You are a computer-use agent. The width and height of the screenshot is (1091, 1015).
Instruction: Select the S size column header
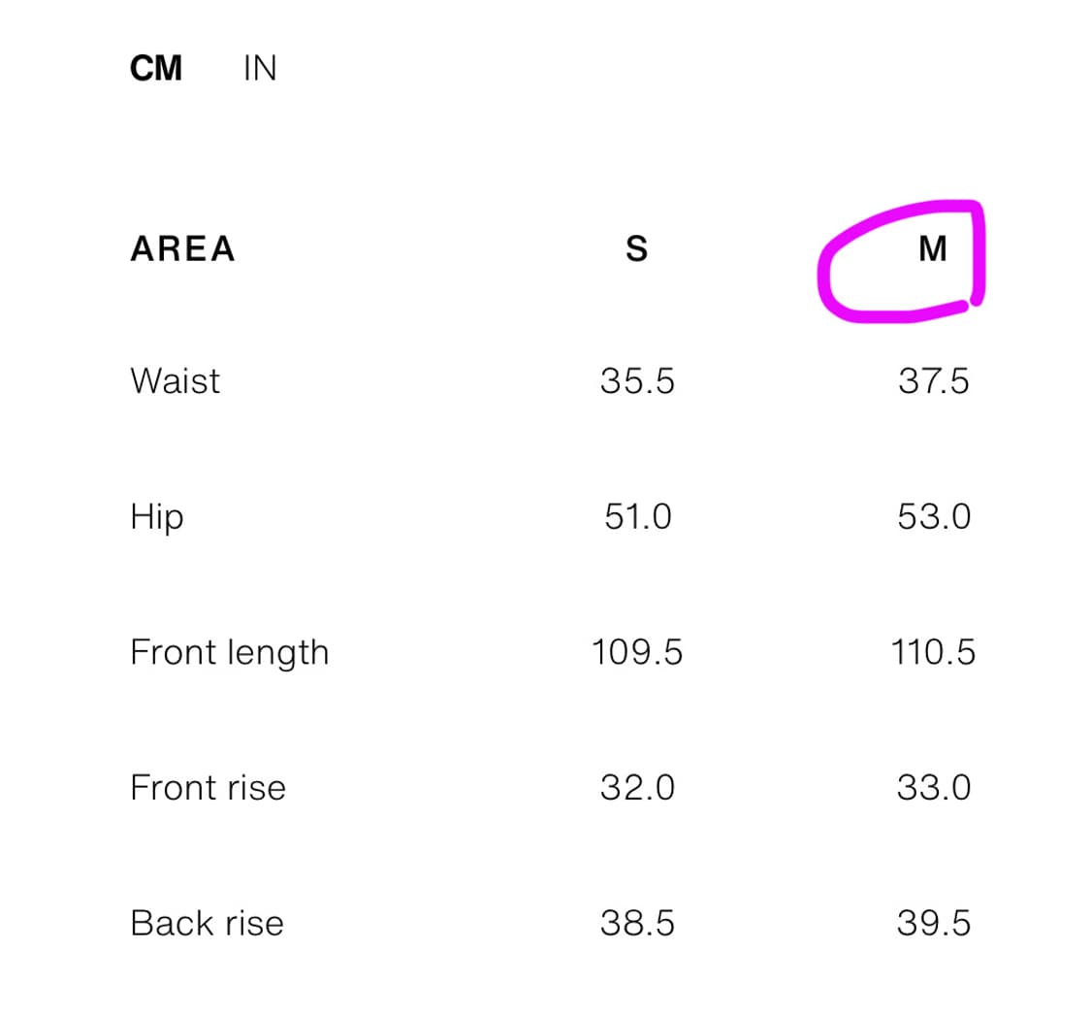[636, 249]
